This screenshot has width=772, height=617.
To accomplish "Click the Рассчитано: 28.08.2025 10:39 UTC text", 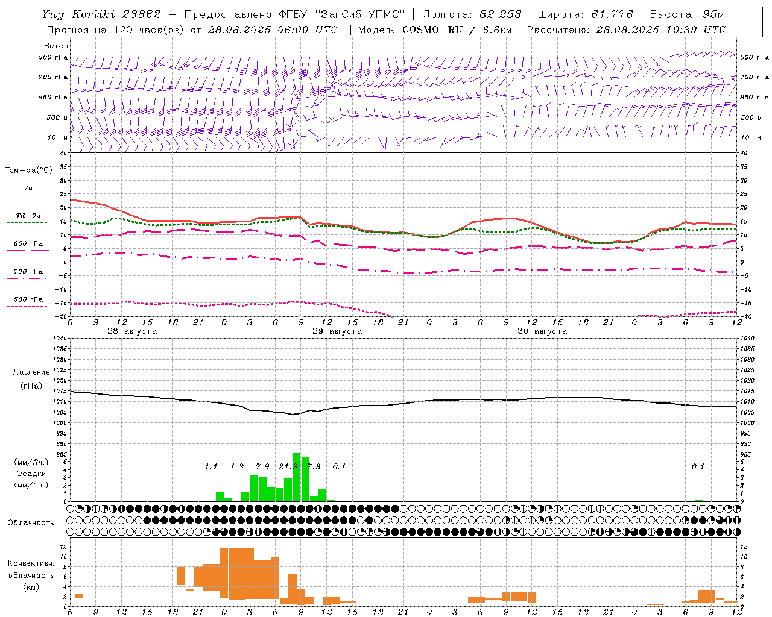I will [x=626, y=30].
